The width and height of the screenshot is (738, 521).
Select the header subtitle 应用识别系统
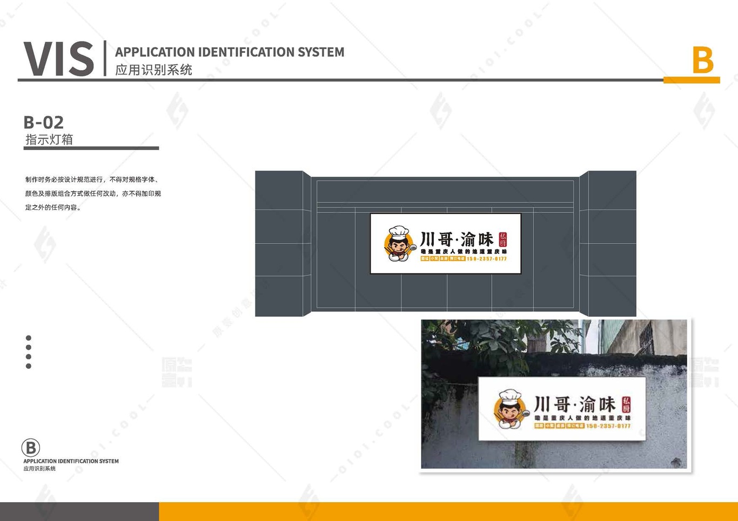pyautogui.click(x=154, y=70)
